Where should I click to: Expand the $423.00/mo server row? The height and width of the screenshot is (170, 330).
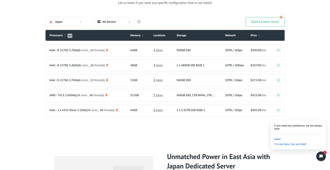coord(278,95)
